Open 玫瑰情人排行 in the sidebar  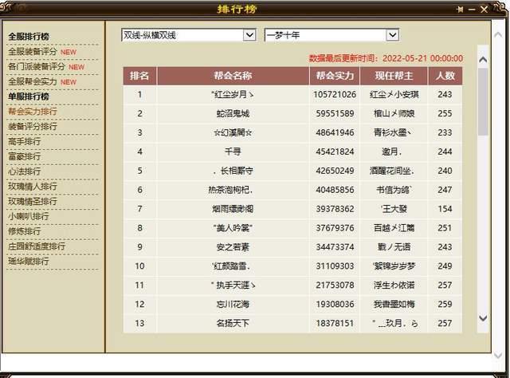[x=32, y=187]
